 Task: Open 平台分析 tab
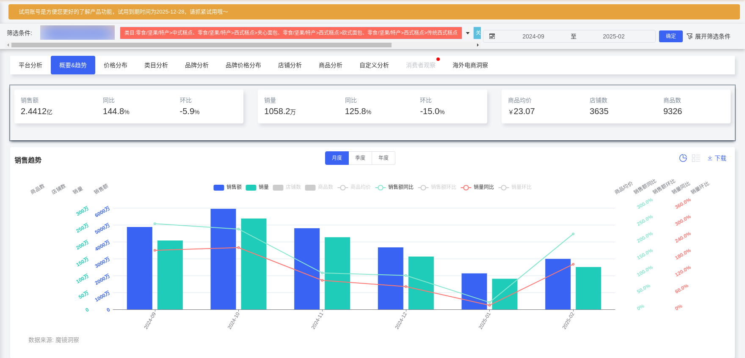click(30, 65)
